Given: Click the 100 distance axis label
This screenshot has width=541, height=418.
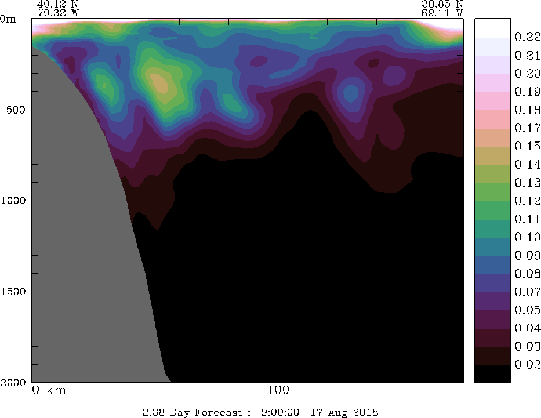Looking at the screenshot, I should [278, 390].
